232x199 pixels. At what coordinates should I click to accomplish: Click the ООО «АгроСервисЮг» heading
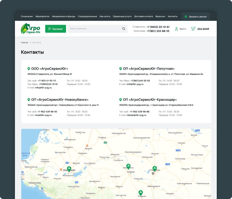[x=50, y=68]
